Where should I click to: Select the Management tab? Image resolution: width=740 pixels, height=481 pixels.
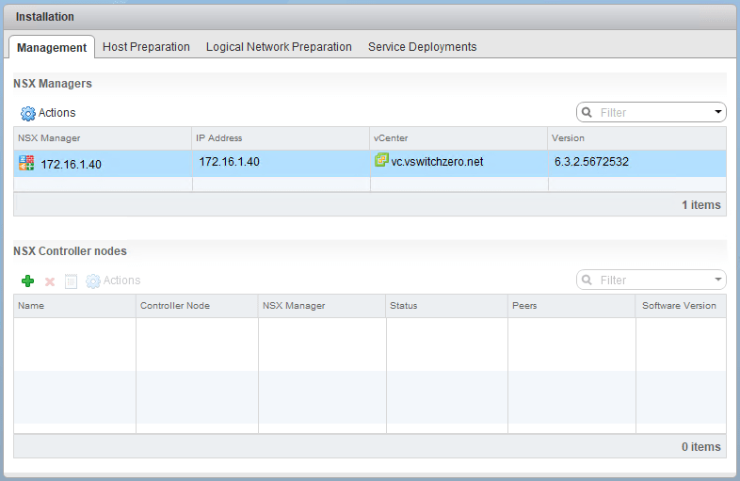[x=52, y=47]
